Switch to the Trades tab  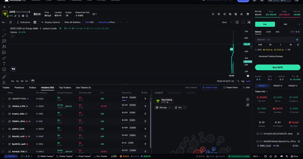coord(6,87)
